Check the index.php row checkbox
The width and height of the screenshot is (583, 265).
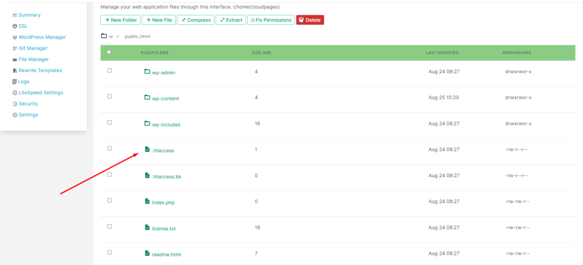109,200
